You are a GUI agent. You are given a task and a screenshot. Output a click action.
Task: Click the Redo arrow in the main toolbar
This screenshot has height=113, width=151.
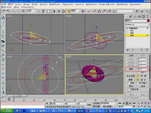click(8, 11)
